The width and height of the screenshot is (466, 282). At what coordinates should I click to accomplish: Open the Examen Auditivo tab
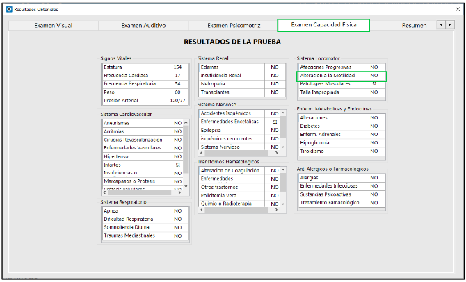[x=143, y=25]
